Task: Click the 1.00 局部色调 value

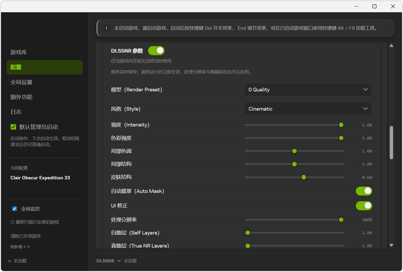Action: [367, 151]
